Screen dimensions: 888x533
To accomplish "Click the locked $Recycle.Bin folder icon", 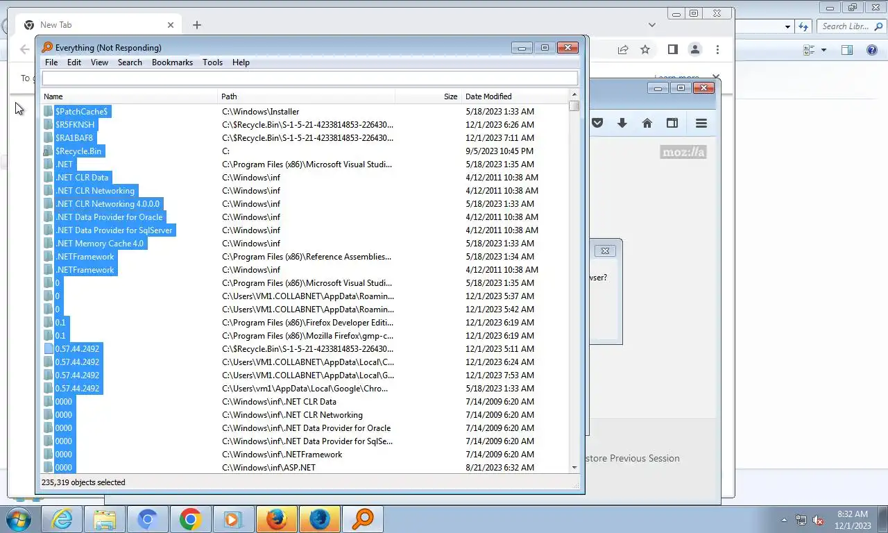I will (x=49, y=151).
